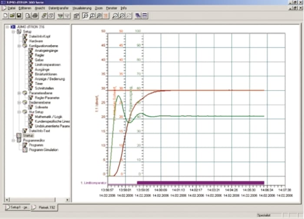
Task: Select the highlighted Startup tree entry
Action: coord(28,135)
